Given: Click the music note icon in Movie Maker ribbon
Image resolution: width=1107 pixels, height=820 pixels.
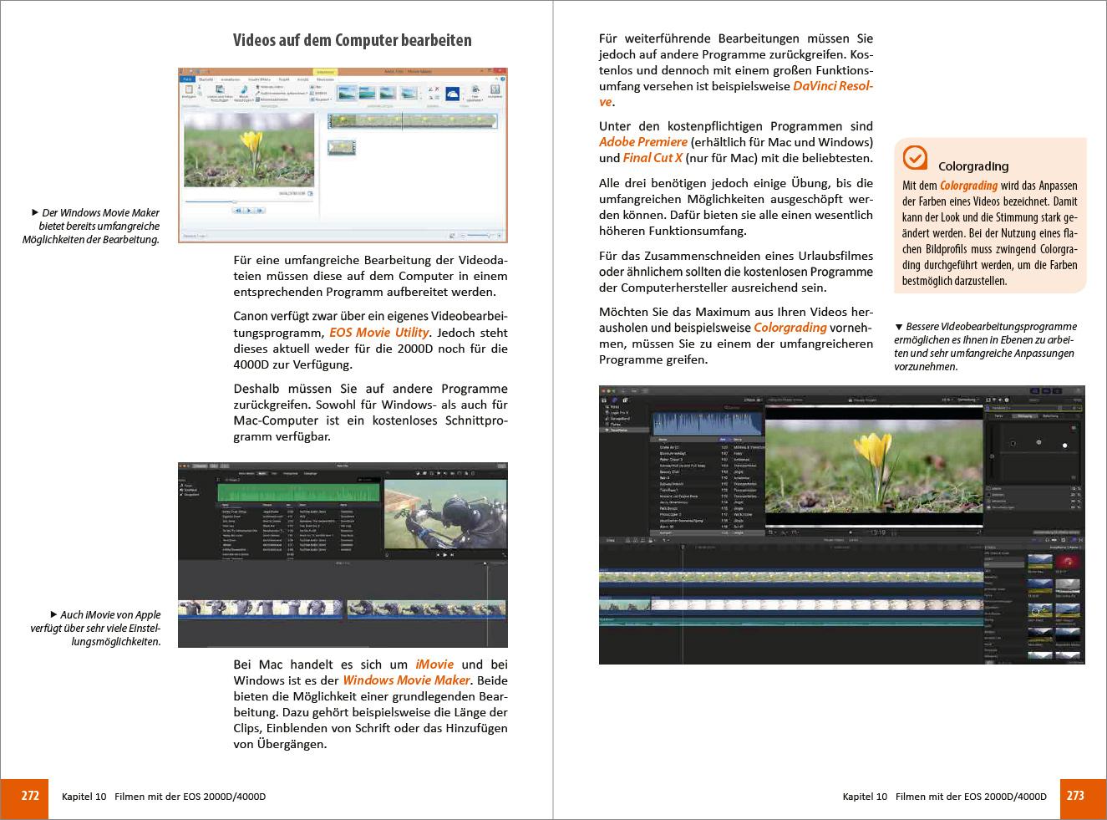Looking at the screenshot, I should click(x=243, y=90).
